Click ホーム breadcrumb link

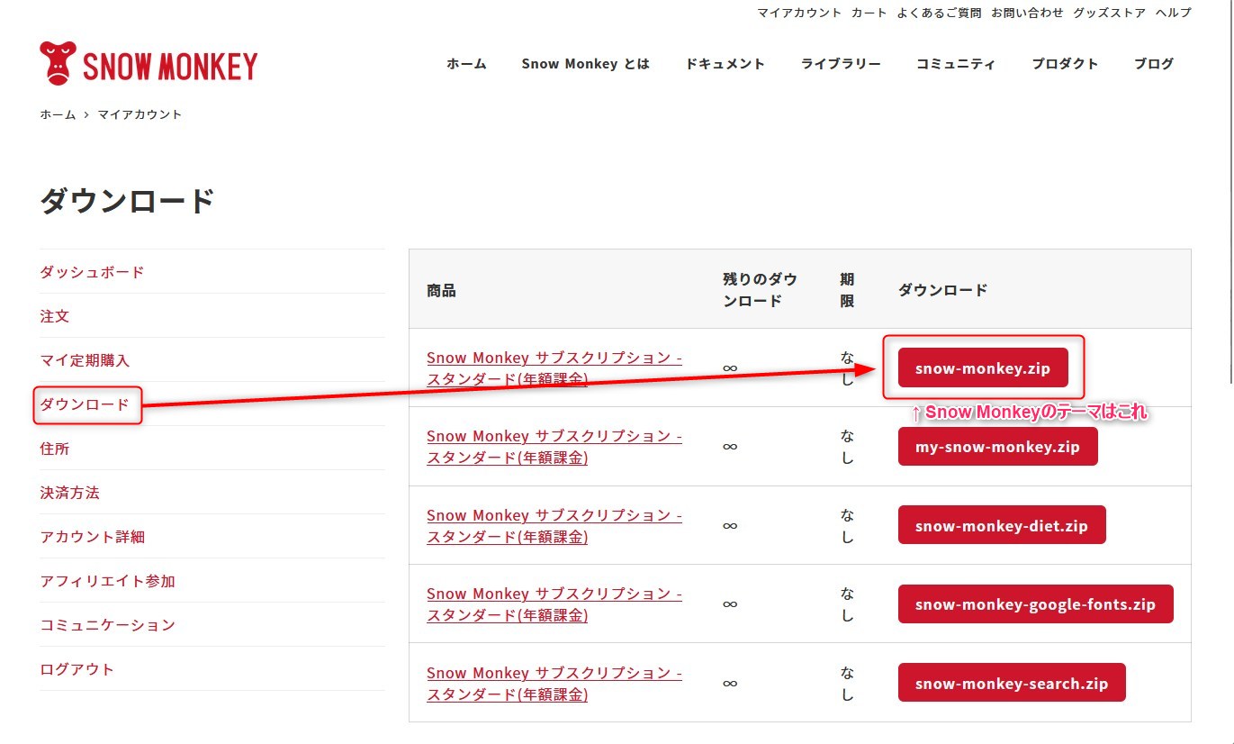pos(58,114)
